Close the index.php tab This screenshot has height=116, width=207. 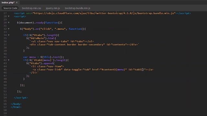tap(17, 3)
